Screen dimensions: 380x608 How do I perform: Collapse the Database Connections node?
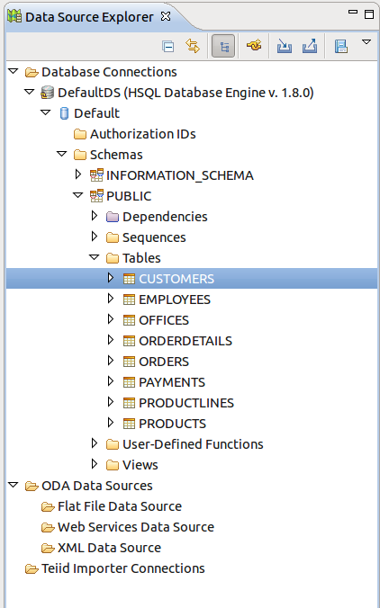coord(14,71)
